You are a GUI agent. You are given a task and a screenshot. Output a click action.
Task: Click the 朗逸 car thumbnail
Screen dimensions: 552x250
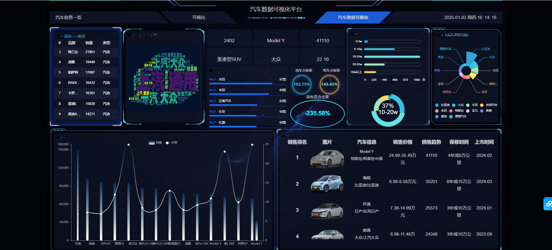pyautogui.click(x=327, y=234)
